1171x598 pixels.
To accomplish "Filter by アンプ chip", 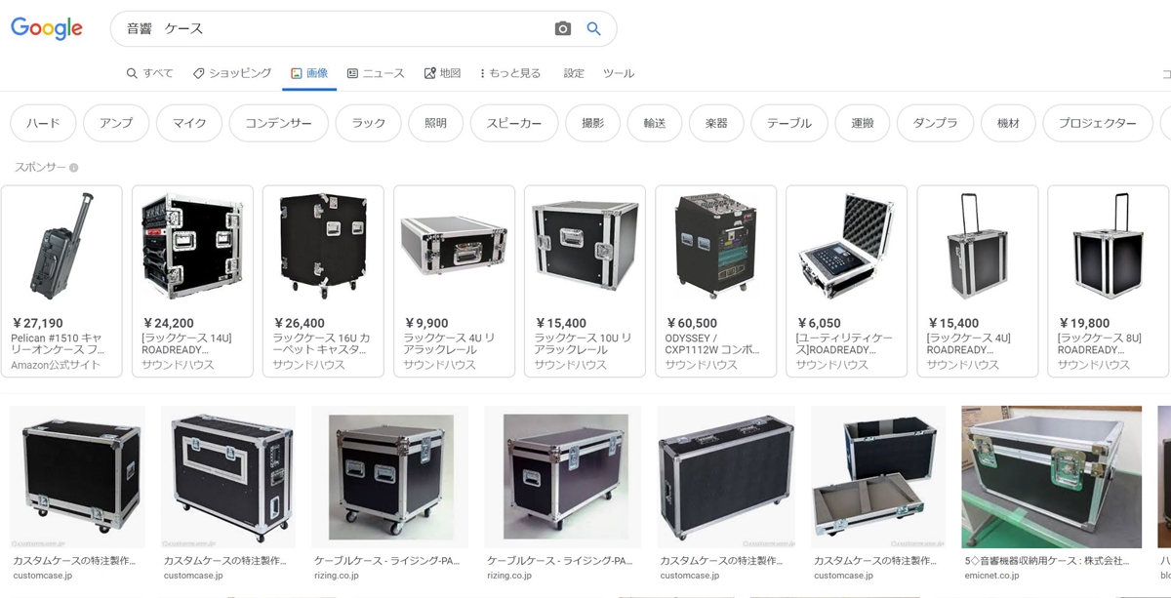I will click(x=116, y=124).
